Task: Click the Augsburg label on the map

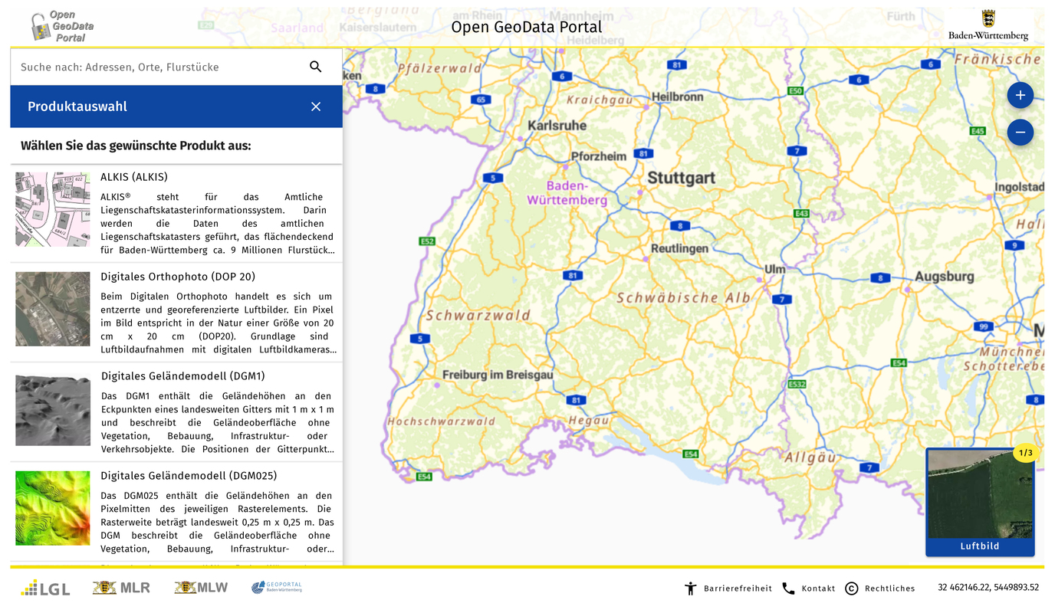Action: (944, 277)
